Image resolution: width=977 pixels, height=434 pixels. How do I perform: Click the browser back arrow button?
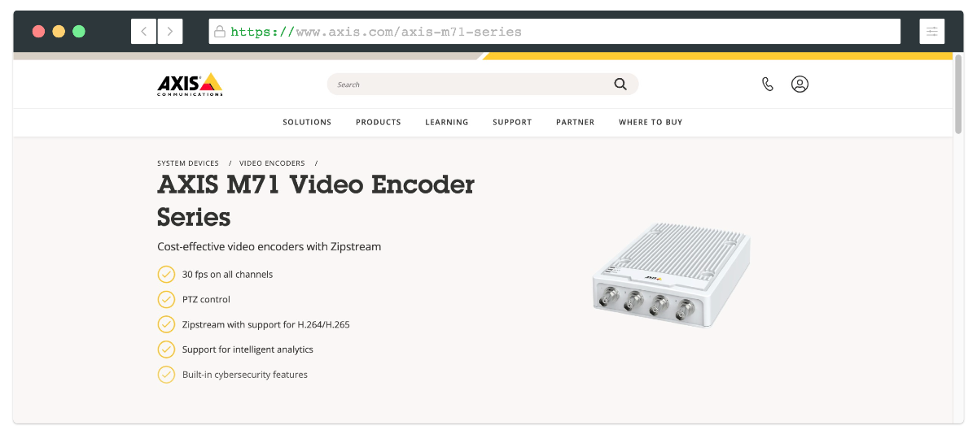(143, 32)
